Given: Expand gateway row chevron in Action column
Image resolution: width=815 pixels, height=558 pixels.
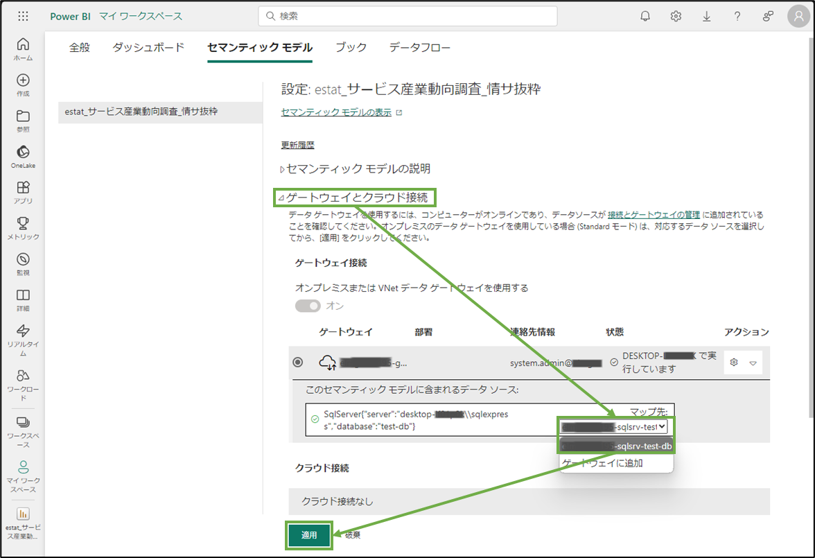Looking at the screenshot, I should coord(753,363).
